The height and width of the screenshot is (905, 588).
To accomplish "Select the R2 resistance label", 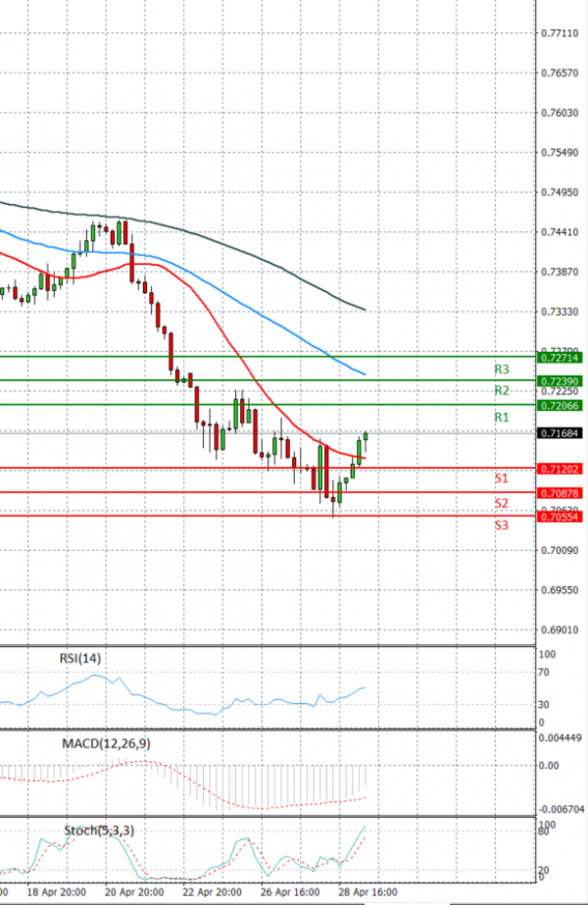I will pos(501,391).
